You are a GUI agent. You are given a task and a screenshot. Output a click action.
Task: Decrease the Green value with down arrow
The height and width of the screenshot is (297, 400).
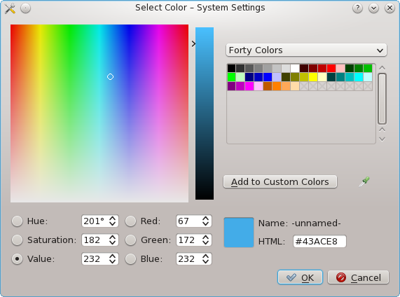206,243
